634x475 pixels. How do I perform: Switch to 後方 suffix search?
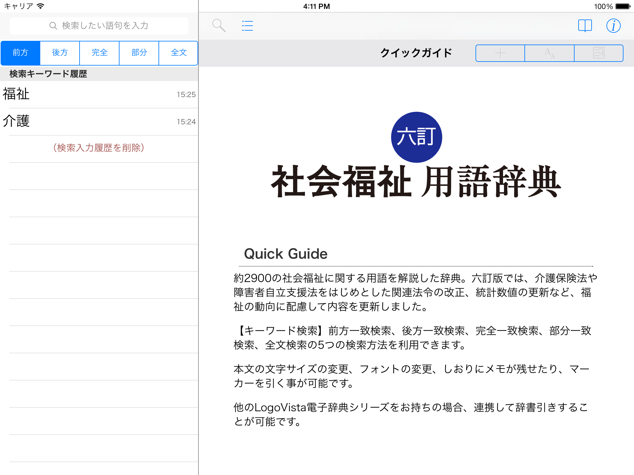coord(60,53)
